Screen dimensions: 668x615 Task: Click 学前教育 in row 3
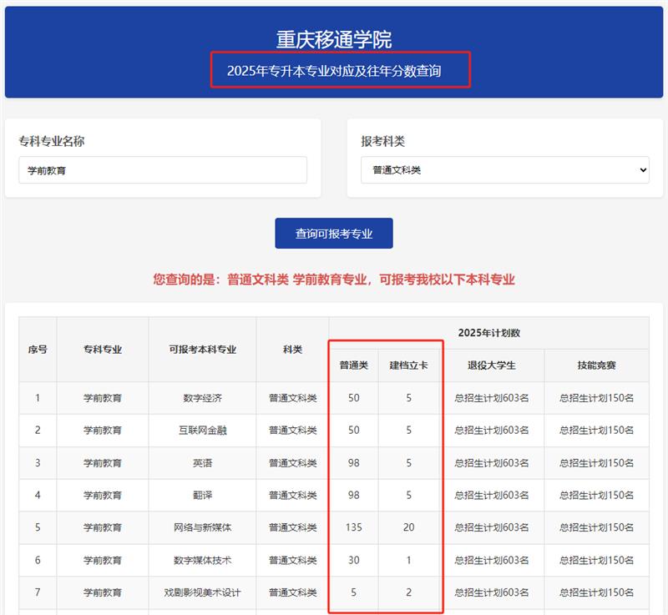pos(103,462)
